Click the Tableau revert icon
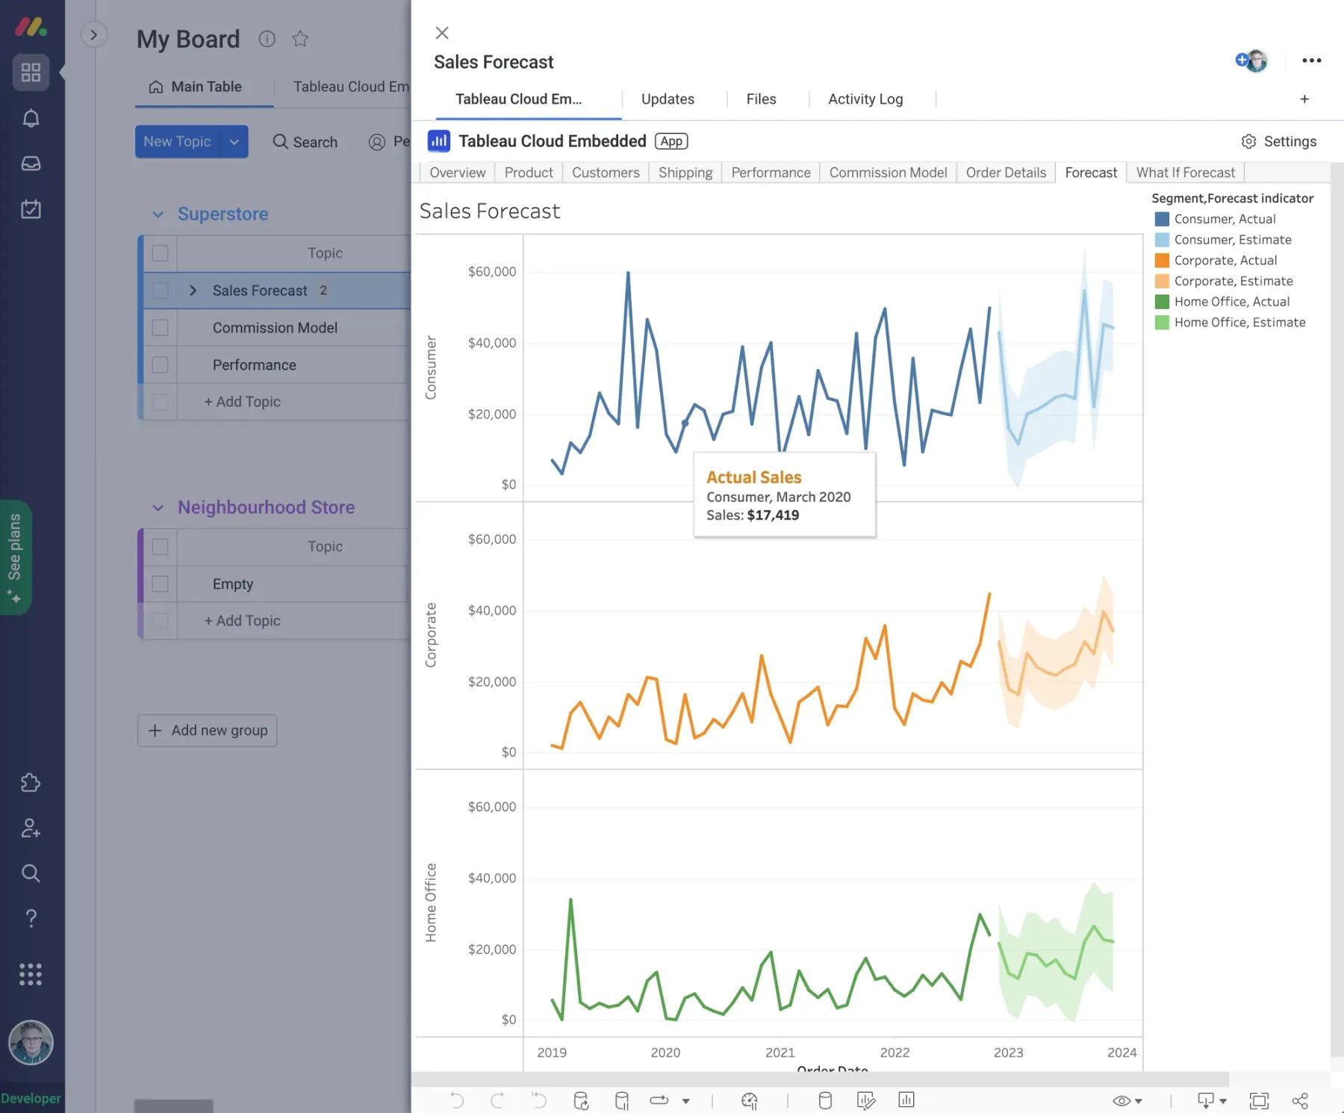1344x1113 pixels. [x=538, y=1100]
